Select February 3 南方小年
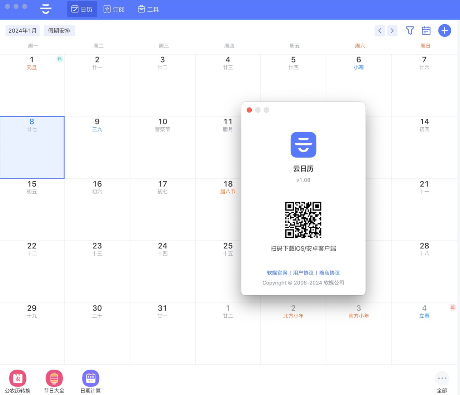460x395 pixels. 359,334
